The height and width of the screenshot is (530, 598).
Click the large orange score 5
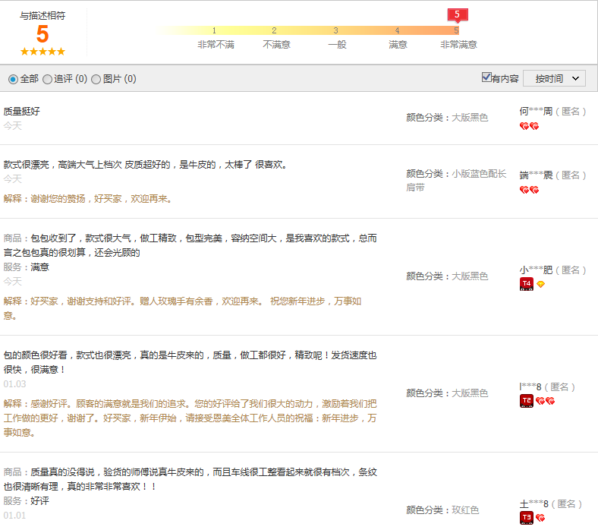[x=42, y=34]
